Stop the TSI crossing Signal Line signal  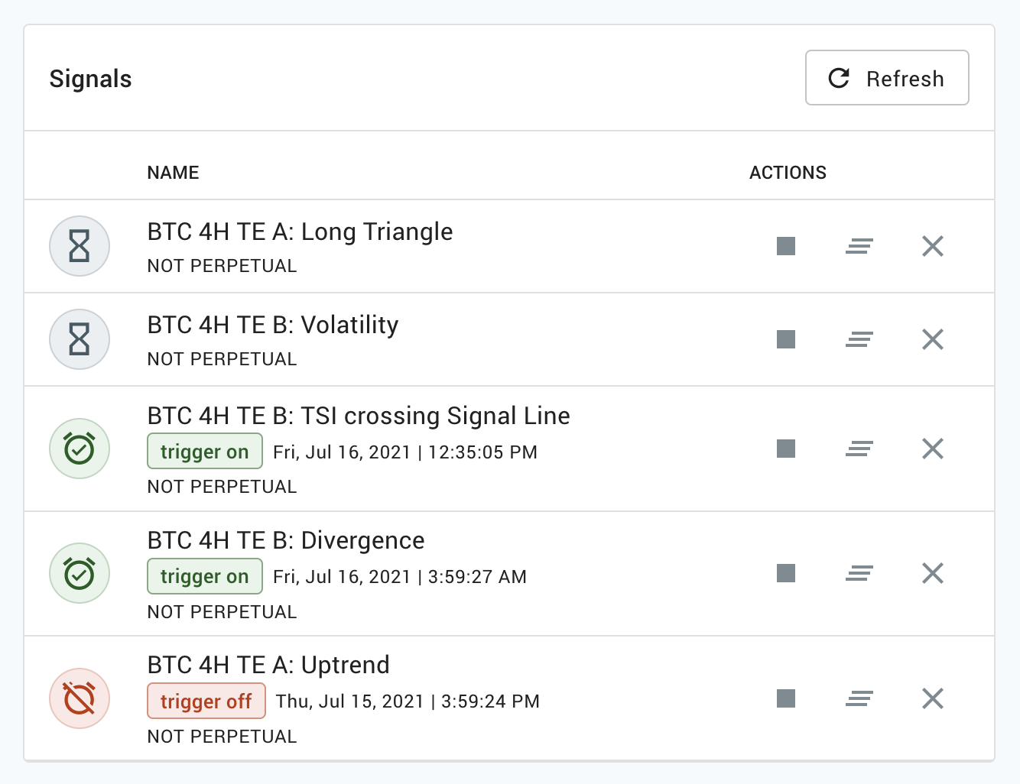coord(786,449)
